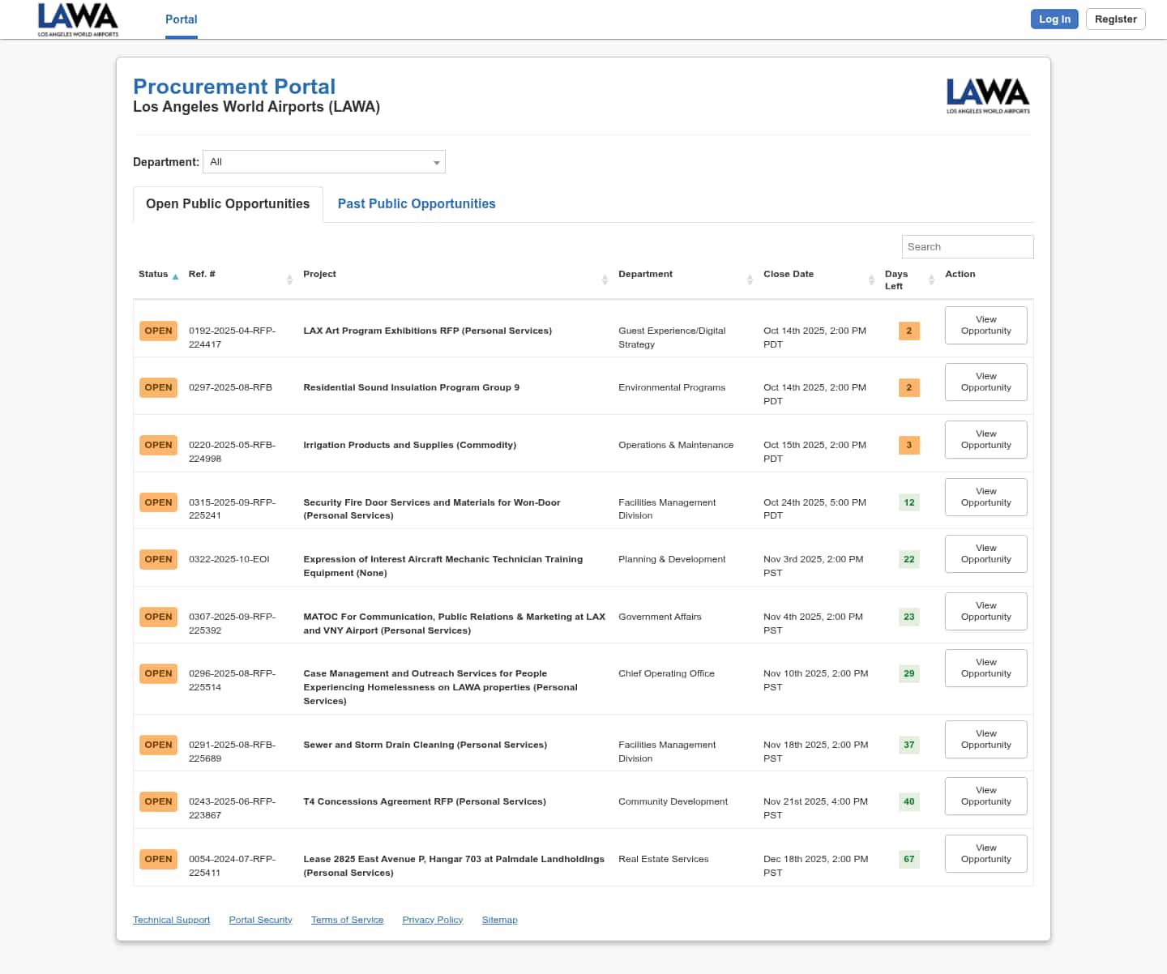View Opportunity for Residential Sound Insulation Program
Screen dimensions: 1167x974
click(x=986, y=382)
